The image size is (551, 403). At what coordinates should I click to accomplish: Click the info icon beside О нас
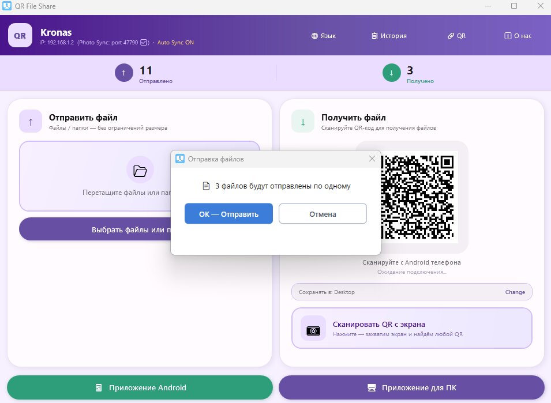coord(508,36)
